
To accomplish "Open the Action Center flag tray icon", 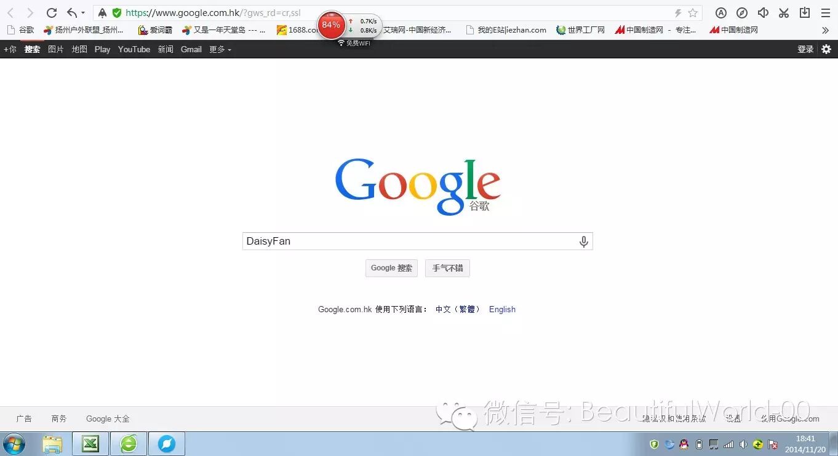I will point(773,444).
